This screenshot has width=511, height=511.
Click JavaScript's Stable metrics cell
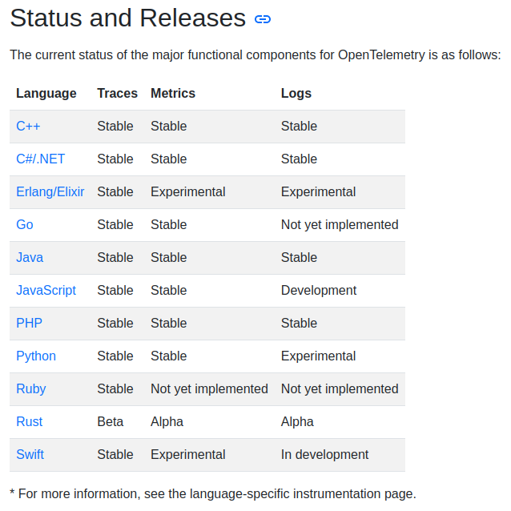click(168, 291)
